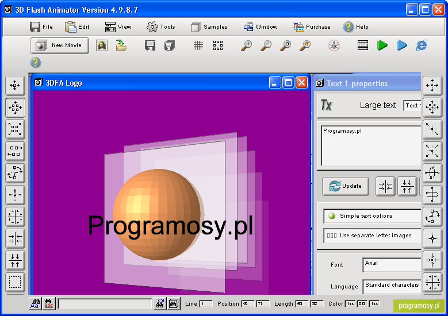Viewport: 448px width, 316px height.
Task: Click the plain magnifier zoom icon
Action: click(285, 45)
